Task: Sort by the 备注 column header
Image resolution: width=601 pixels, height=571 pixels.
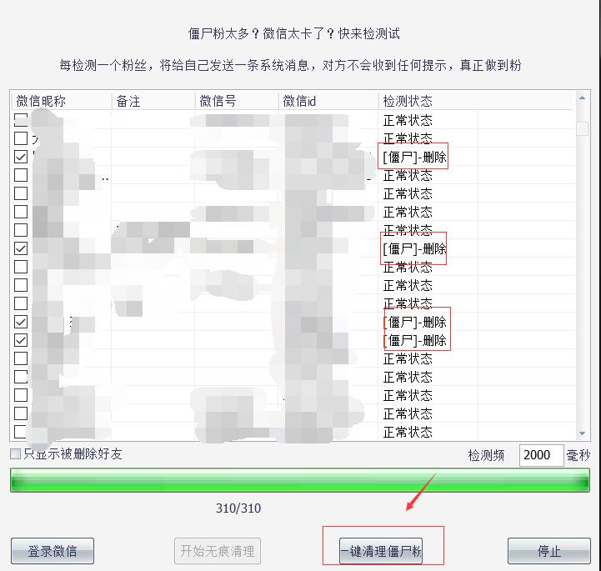Action: tap(153, 101)
